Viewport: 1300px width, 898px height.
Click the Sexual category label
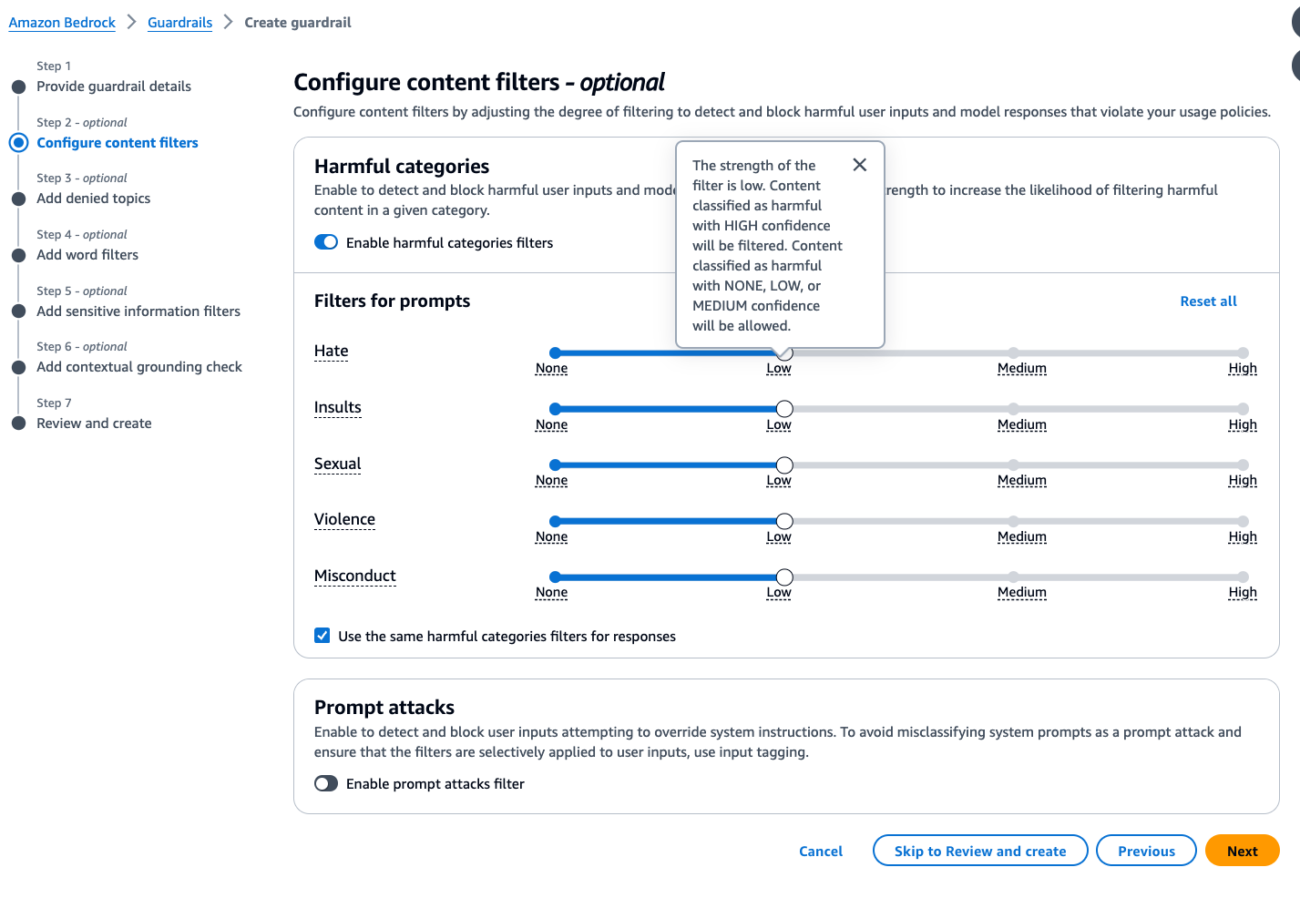(x=337, y=464)
